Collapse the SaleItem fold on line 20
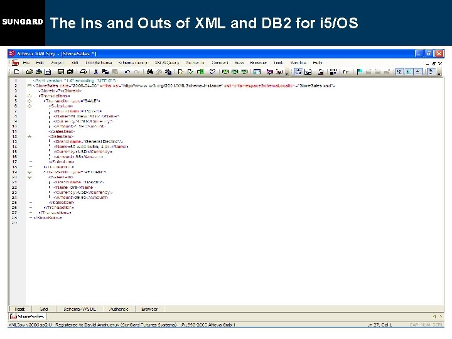 tap(30, 177)
